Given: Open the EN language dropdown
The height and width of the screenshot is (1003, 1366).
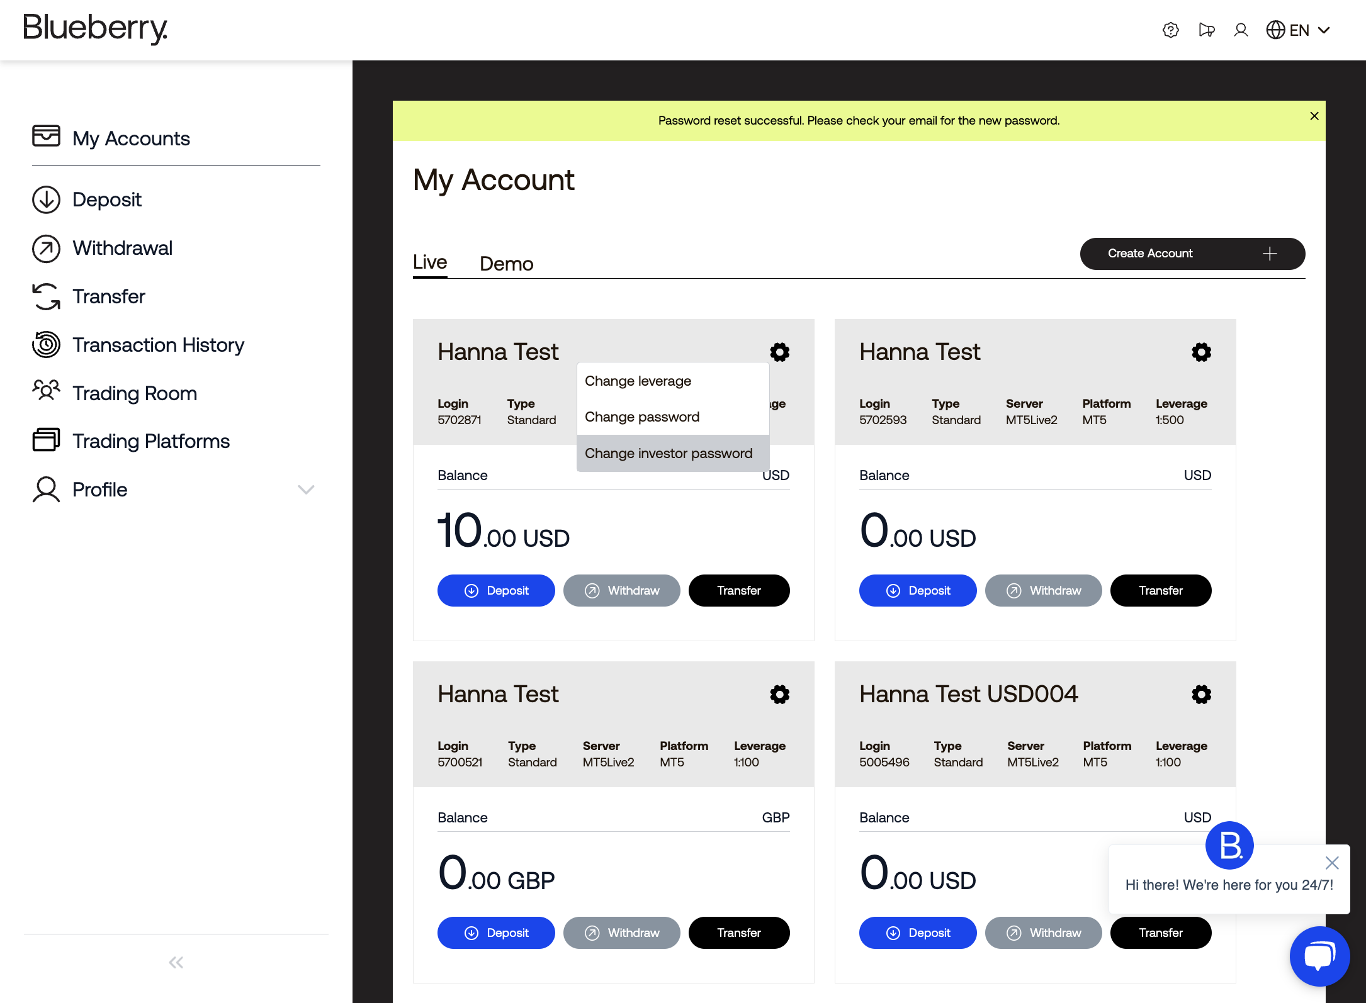Looking at the screenshot, I should point(1298,30).
